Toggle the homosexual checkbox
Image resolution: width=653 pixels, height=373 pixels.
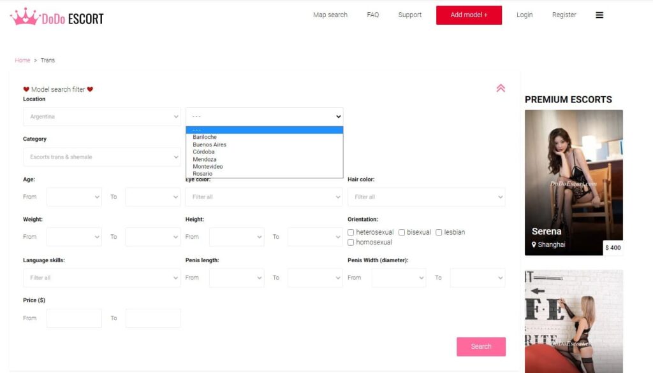point(351,243)
